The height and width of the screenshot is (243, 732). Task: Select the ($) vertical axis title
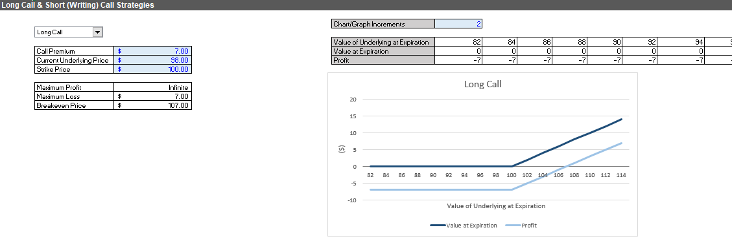(x=341, y=149)
